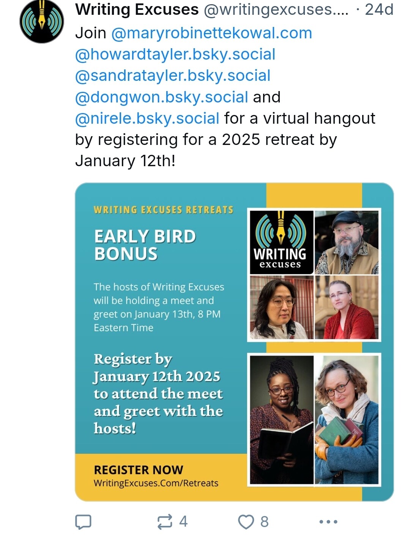The width and height of the screenshot is (410, 546).
Task: Go to the @nirele.bsky.social profile
Action: click(x=147, y=118)
